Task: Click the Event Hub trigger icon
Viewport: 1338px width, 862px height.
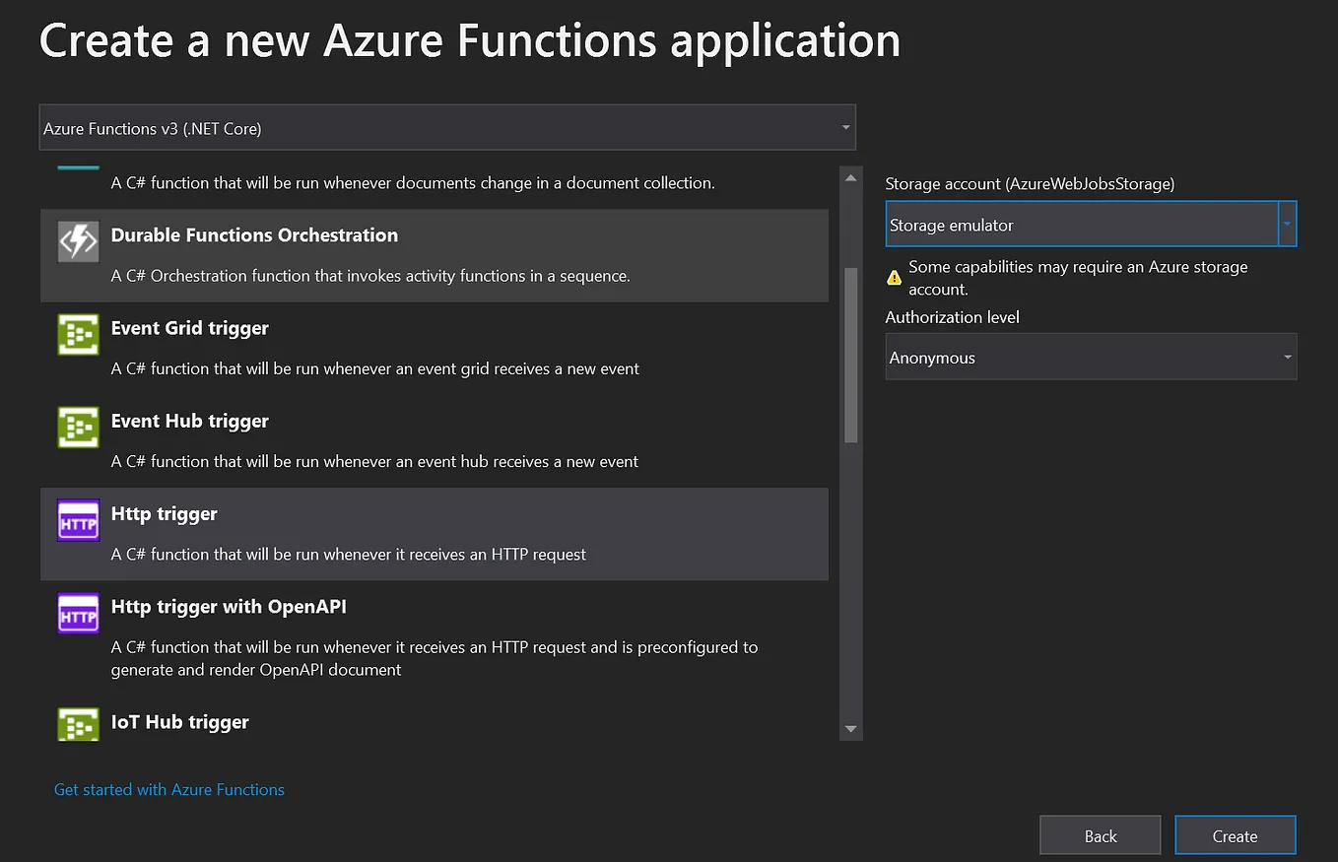Action: (x=78, y=427)
